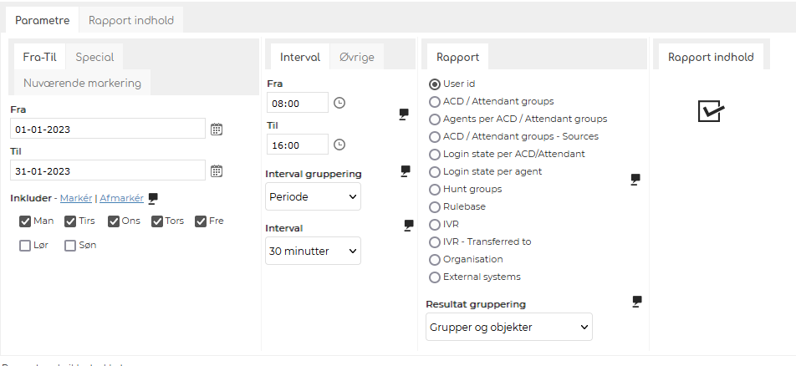Click the Fra date field 01-01-2023
This screenshot has height=366, width=796.
(108, 129)
